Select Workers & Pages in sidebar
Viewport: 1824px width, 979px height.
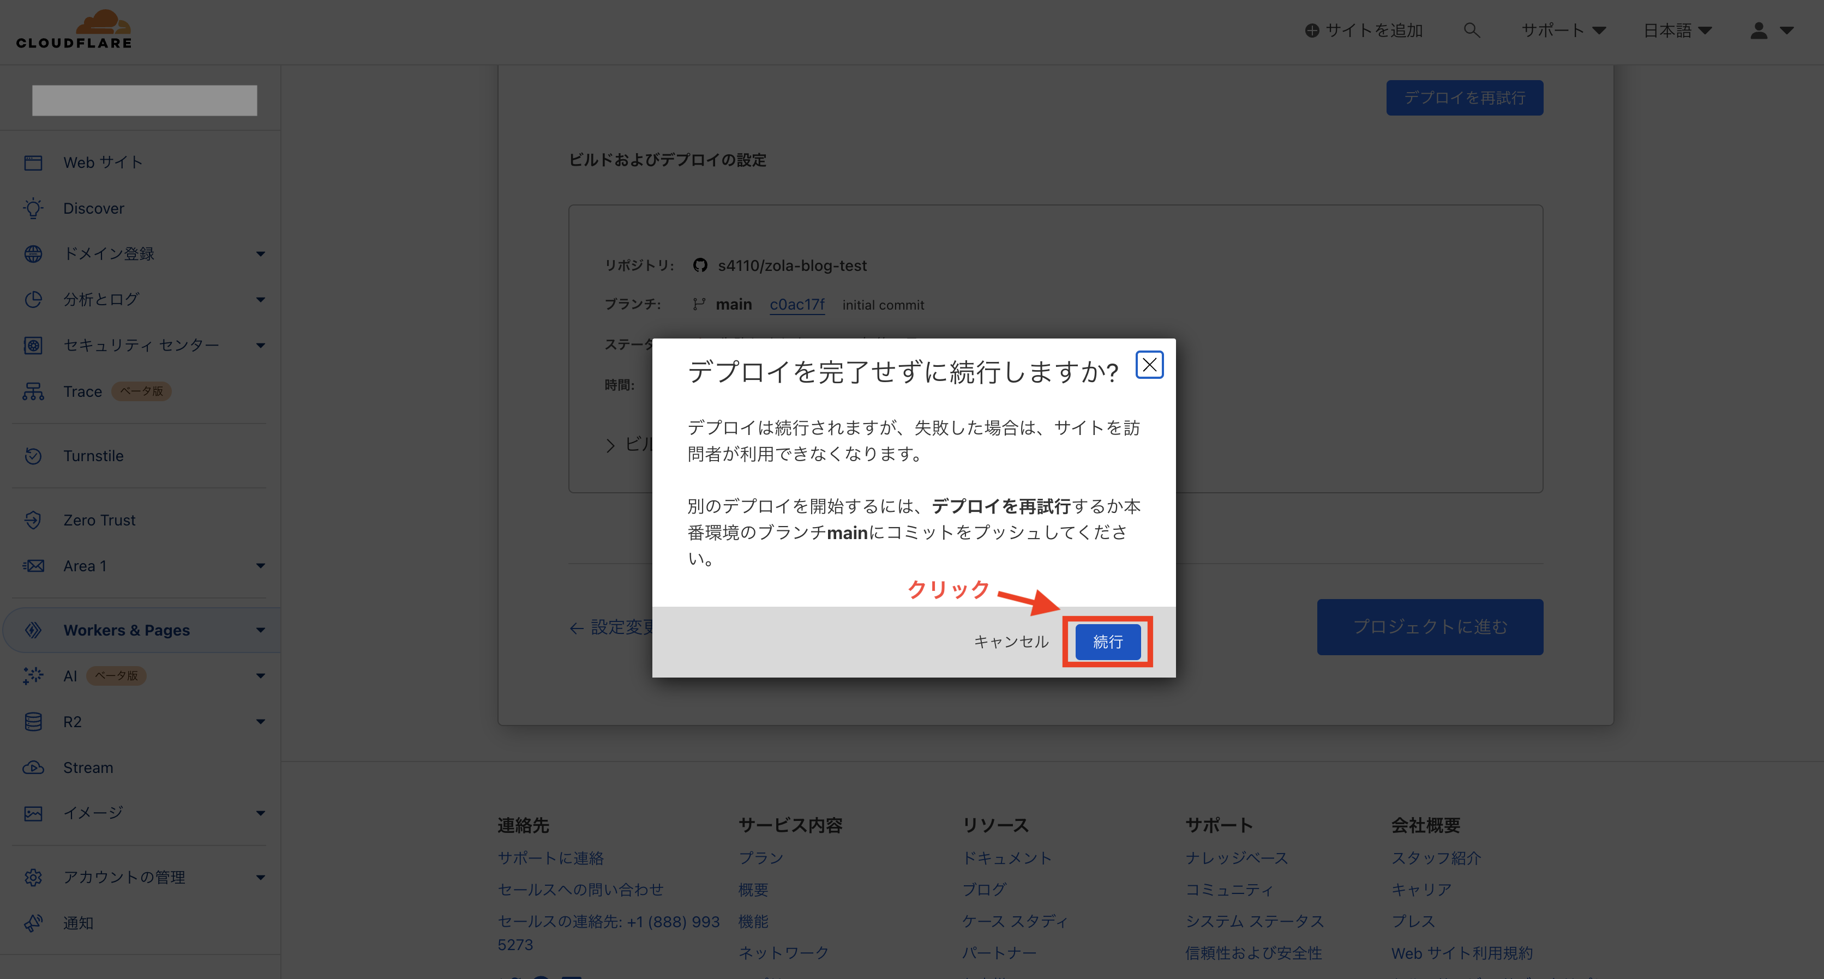127,630
